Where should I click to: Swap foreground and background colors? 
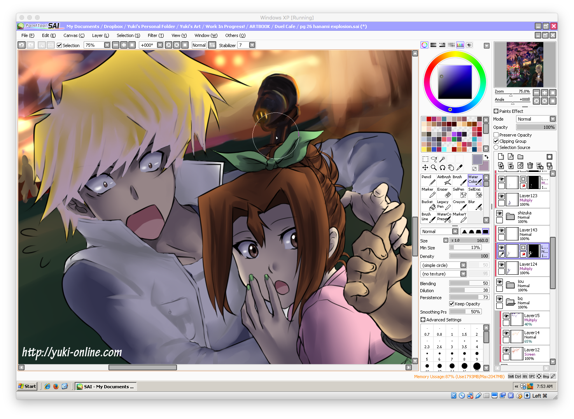pos(486,157)
